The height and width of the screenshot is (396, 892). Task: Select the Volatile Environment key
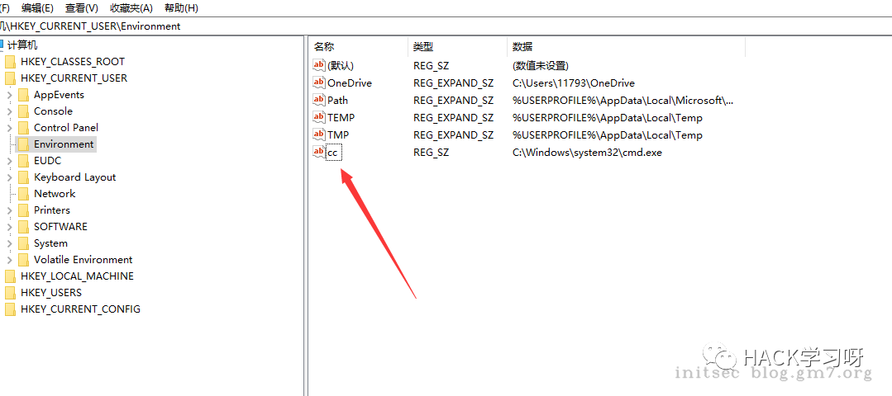click(83, 260)
